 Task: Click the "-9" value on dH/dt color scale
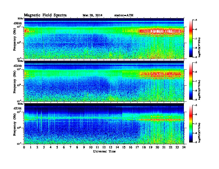pyautogui.click(x=196, y=57)
